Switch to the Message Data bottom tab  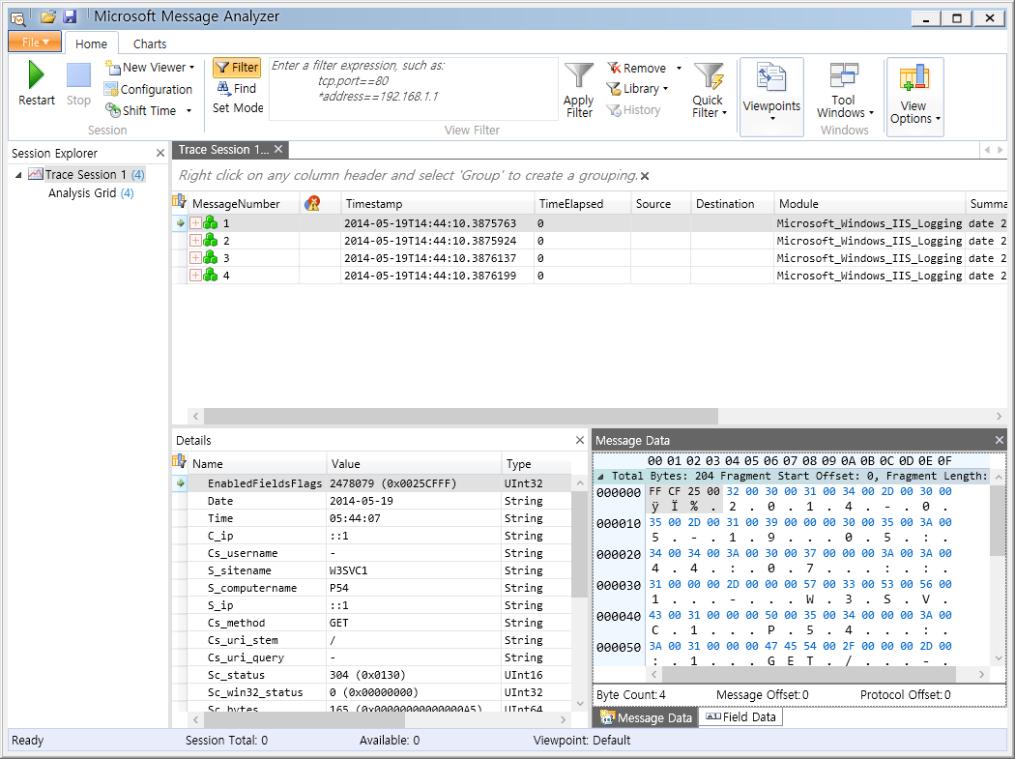646,717
